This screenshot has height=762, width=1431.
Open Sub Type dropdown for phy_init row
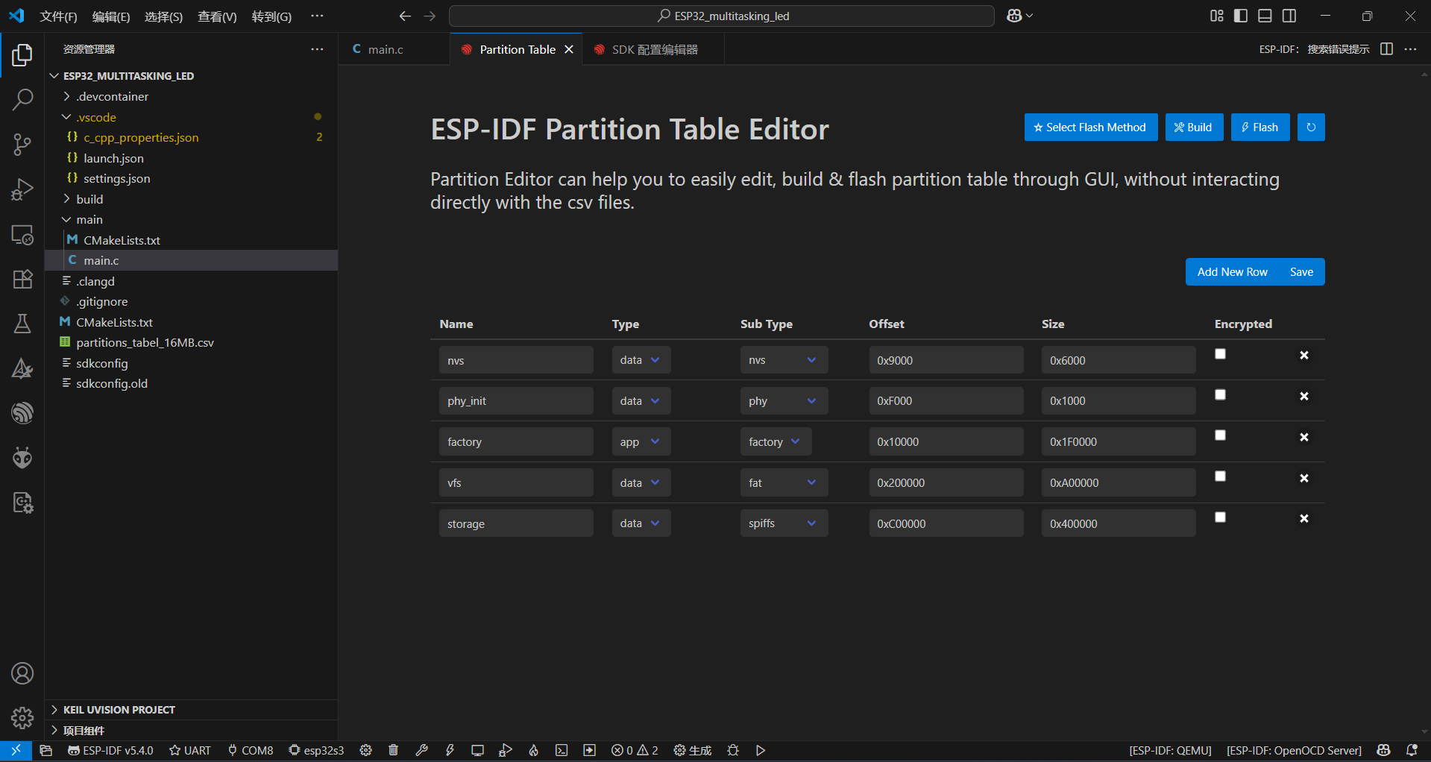coord(783,401)
